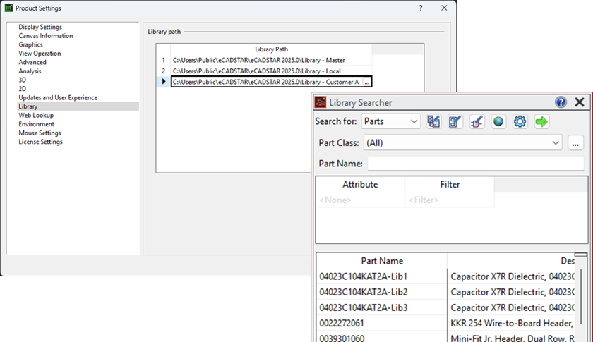Open Library Searcher settings gear icon
The image size is (593, 342).
(x=520, y=122)
